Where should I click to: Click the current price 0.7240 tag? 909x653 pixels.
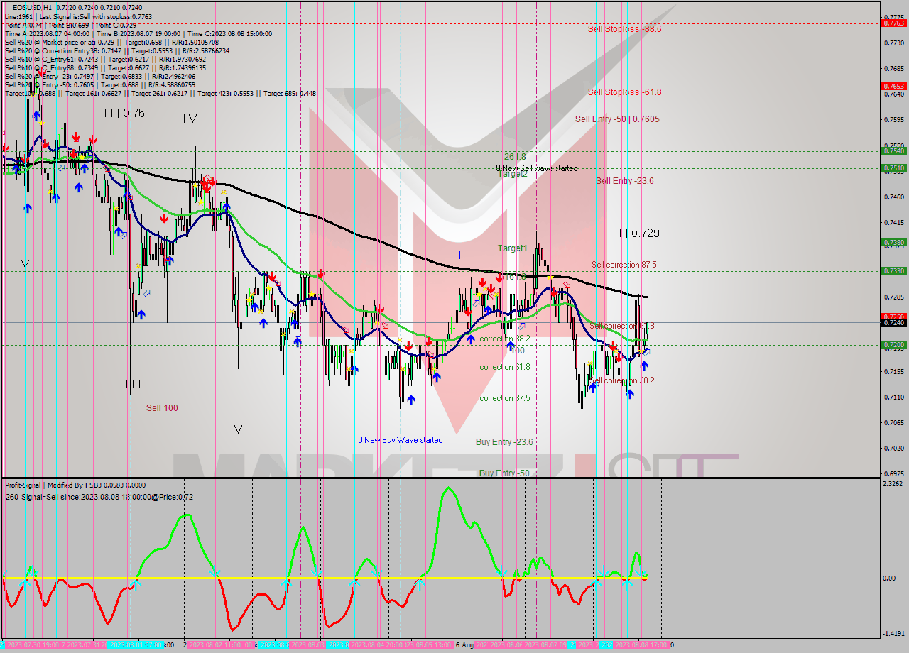[x=893, y=323]
